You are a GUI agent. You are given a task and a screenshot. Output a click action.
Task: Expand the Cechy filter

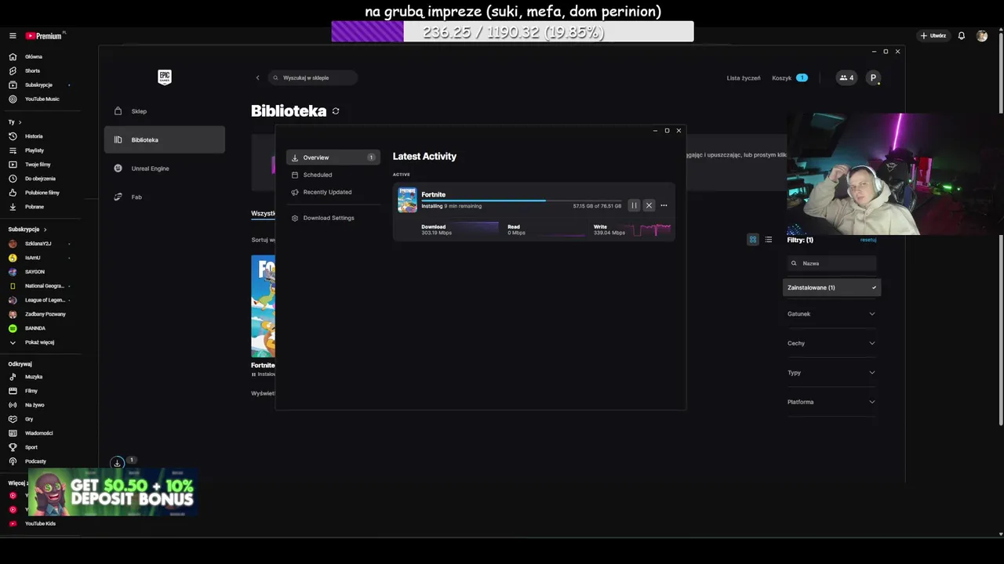(x=831, y=343)
